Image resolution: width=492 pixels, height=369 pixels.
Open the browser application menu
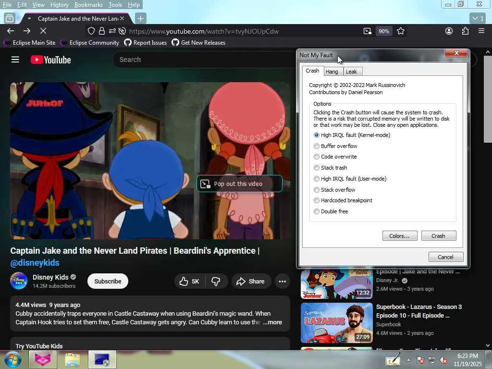point(481,31)
